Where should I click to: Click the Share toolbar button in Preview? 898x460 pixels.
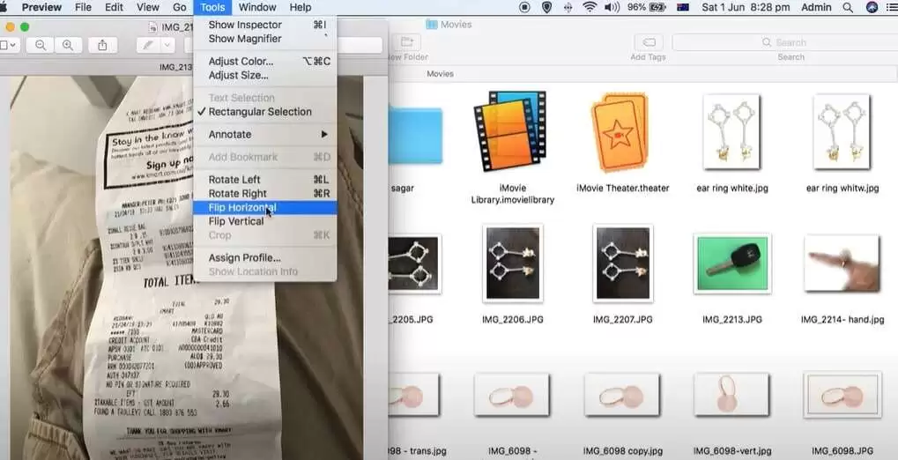103,44
